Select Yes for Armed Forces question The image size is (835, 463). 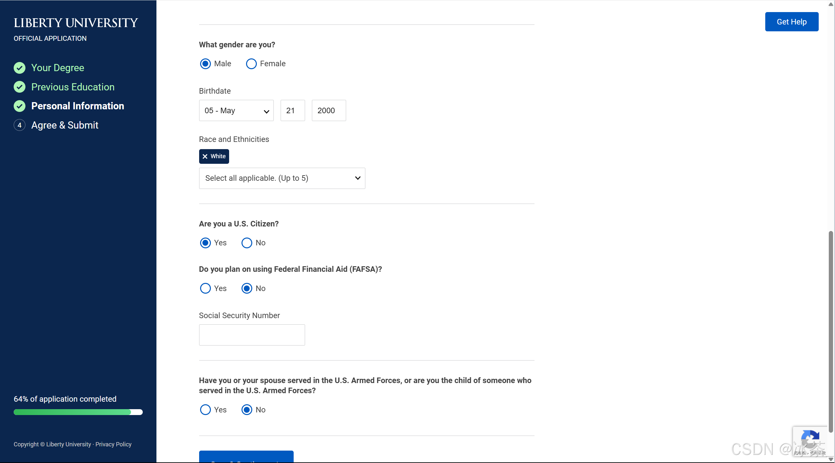[205, 410]
